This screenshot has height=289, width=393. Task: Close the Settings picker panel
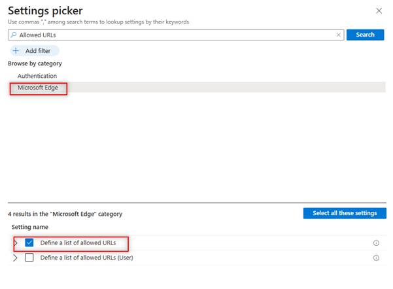379,11
